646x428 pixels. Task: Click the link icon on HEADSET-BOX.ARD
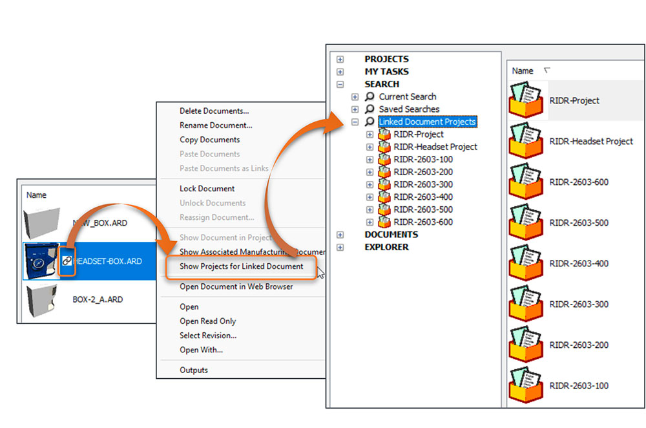pos(67,260)
